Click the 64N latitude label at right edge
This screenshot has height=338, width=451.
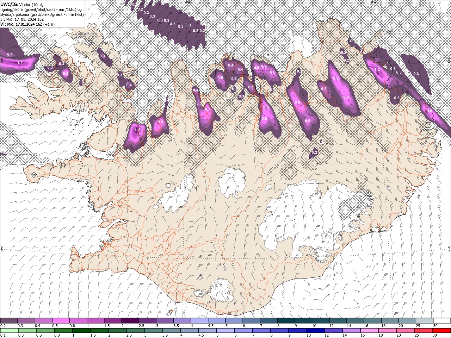coord(449,249)
